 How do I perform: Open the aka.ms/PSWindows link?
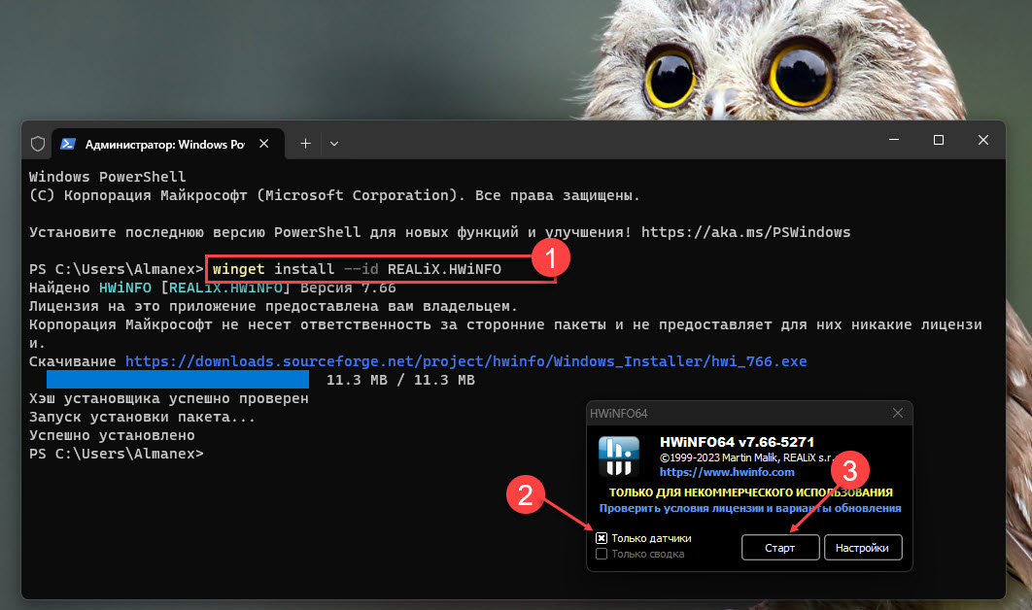(745, 232)
